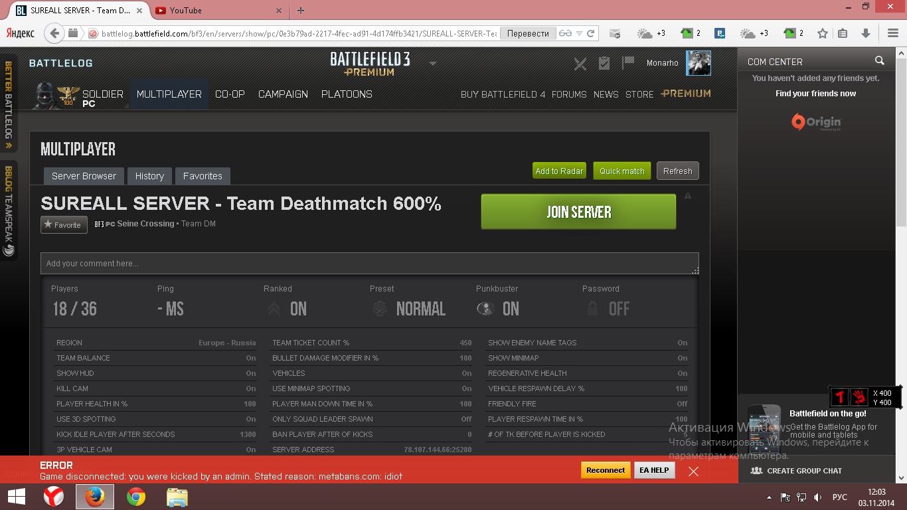Open the Better Battlelog side panel
This screenshot has height=510, width=907.
tap(9, 105)
